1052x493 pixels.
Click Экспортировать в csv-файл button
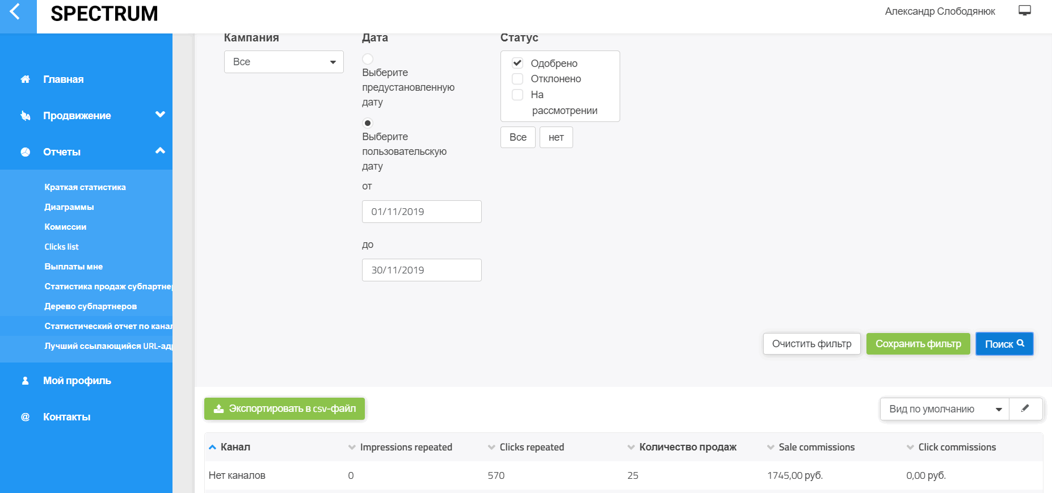[284, 408]
